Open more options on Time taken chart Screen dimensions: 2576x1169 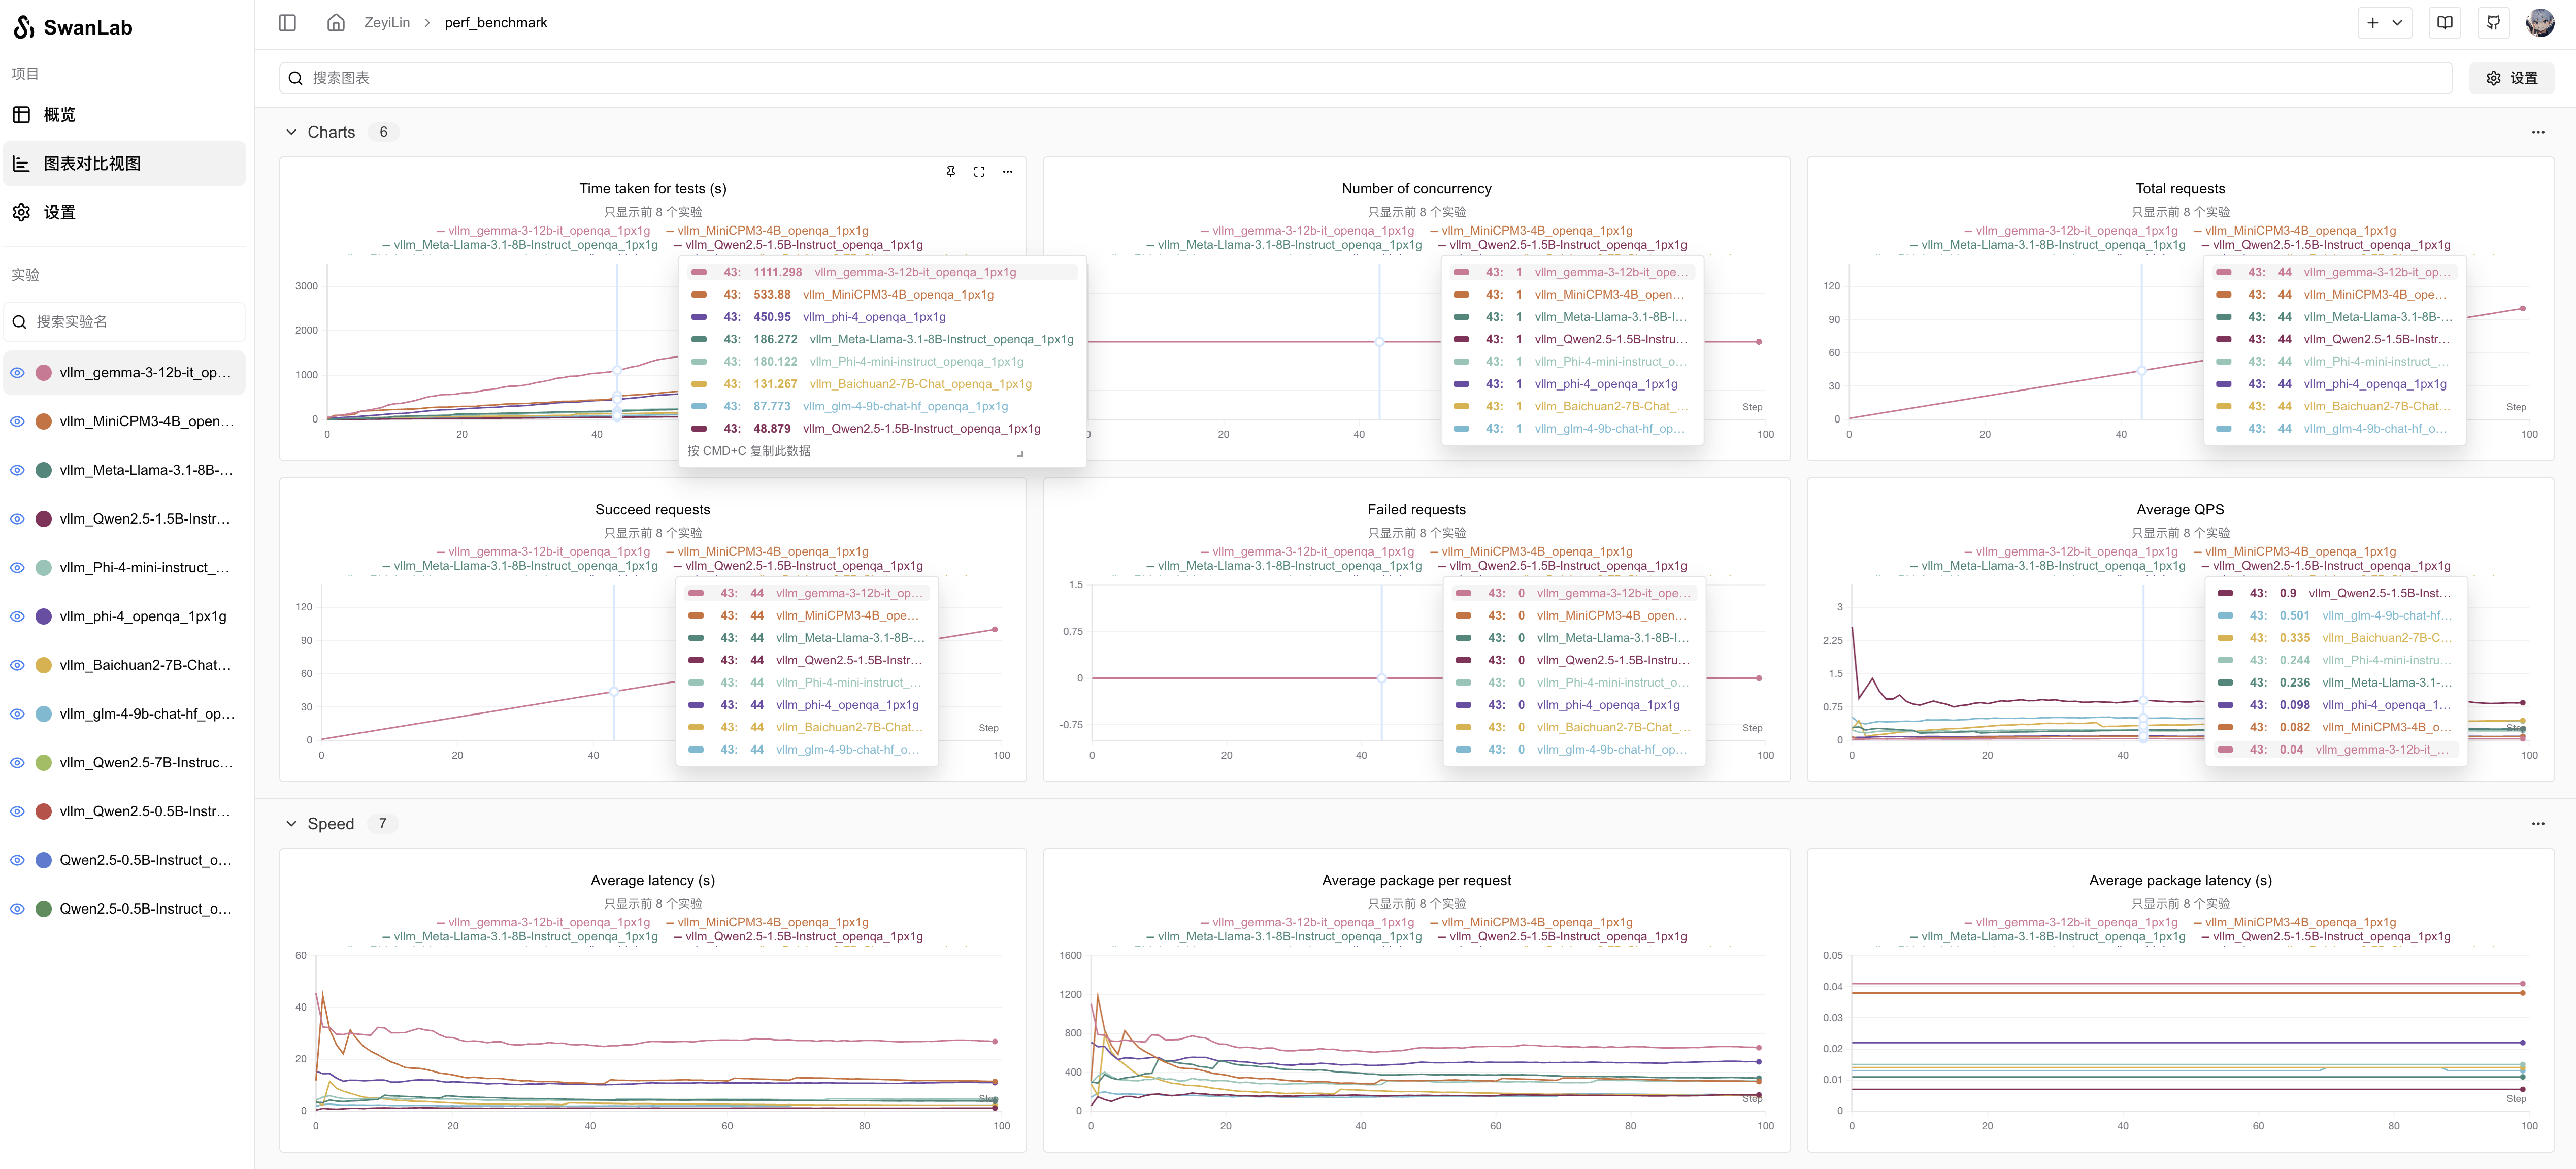click(x=1007, y=171)
